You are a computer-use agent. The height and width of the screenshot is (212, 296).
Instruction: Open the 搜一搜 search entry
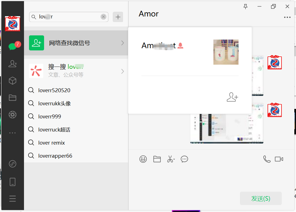click(x=76, y=71)
